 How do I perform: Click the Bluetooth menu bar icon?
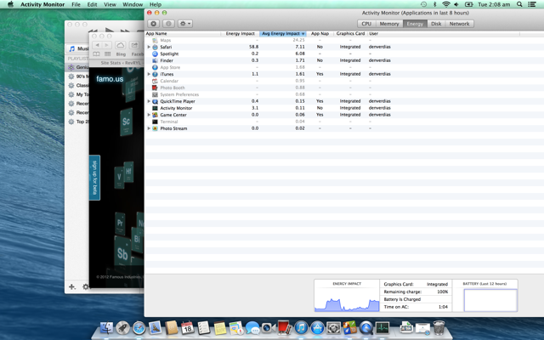click(x=434, y=4)
